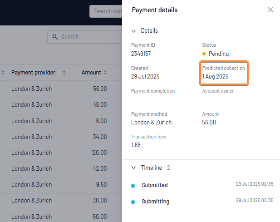Click the Predicted collection date field
This screenshot has height=222, width=280.
[224, 73]
